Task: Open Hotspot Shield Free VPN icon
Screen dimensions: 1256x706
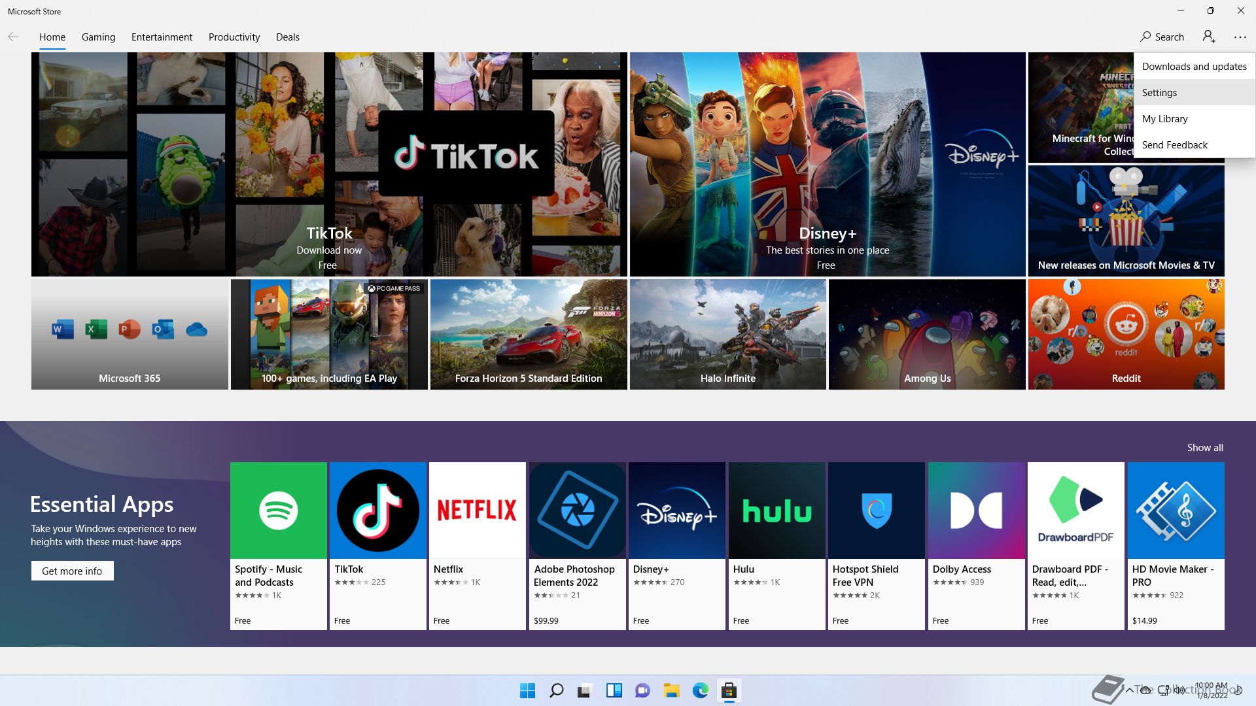Action: 876,510
